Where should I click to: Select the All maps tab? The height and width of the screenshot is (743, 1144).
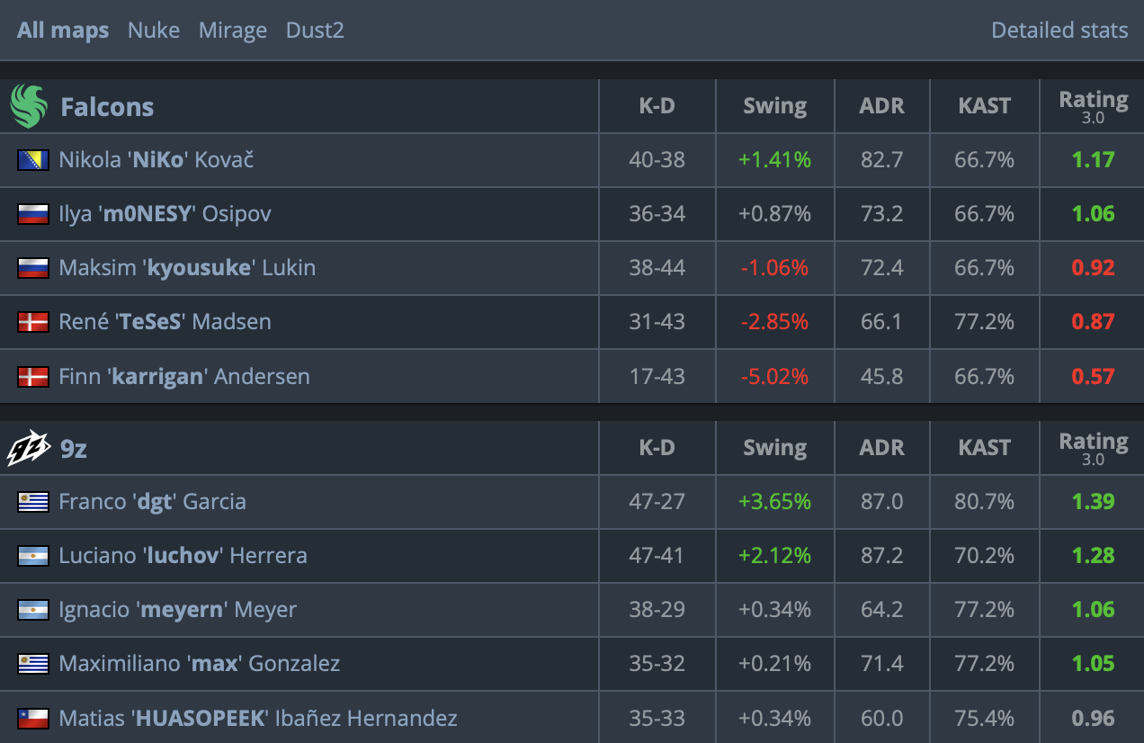click(x=63, y=31)
